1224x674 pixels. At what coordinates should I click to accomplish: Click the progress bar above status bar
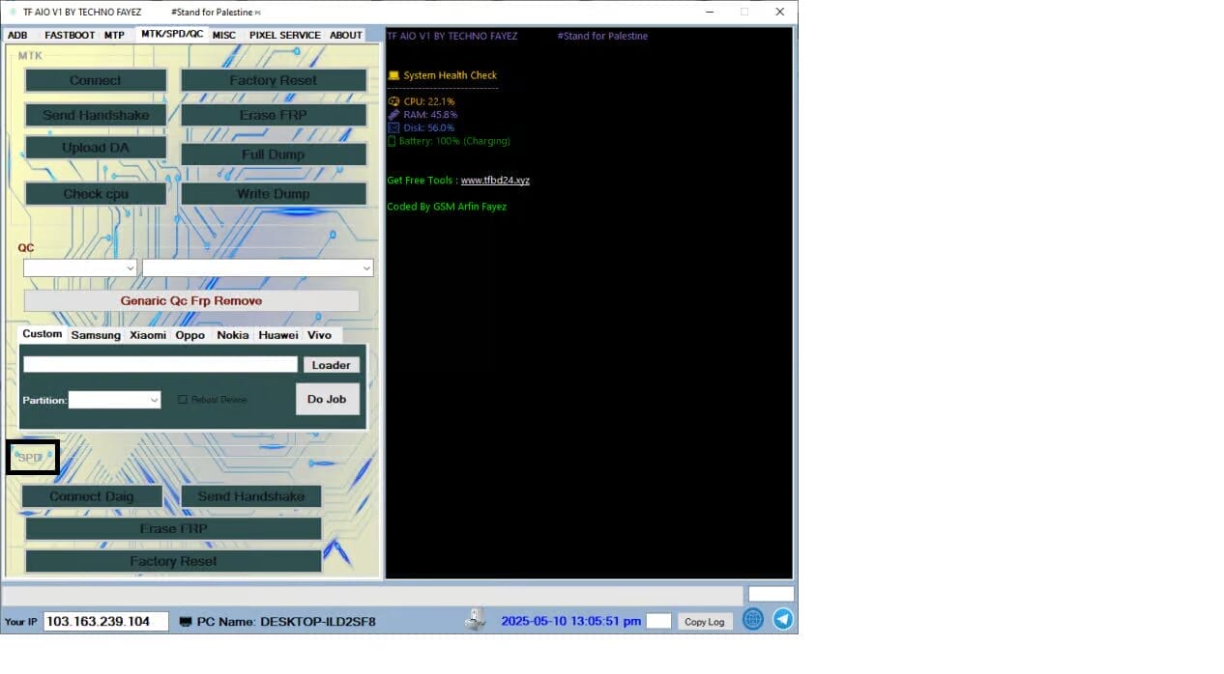pyautogui.click(x=373, y=595)
